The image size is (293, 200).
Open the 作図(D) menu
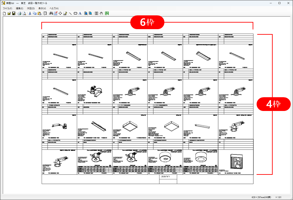[31, 9]
